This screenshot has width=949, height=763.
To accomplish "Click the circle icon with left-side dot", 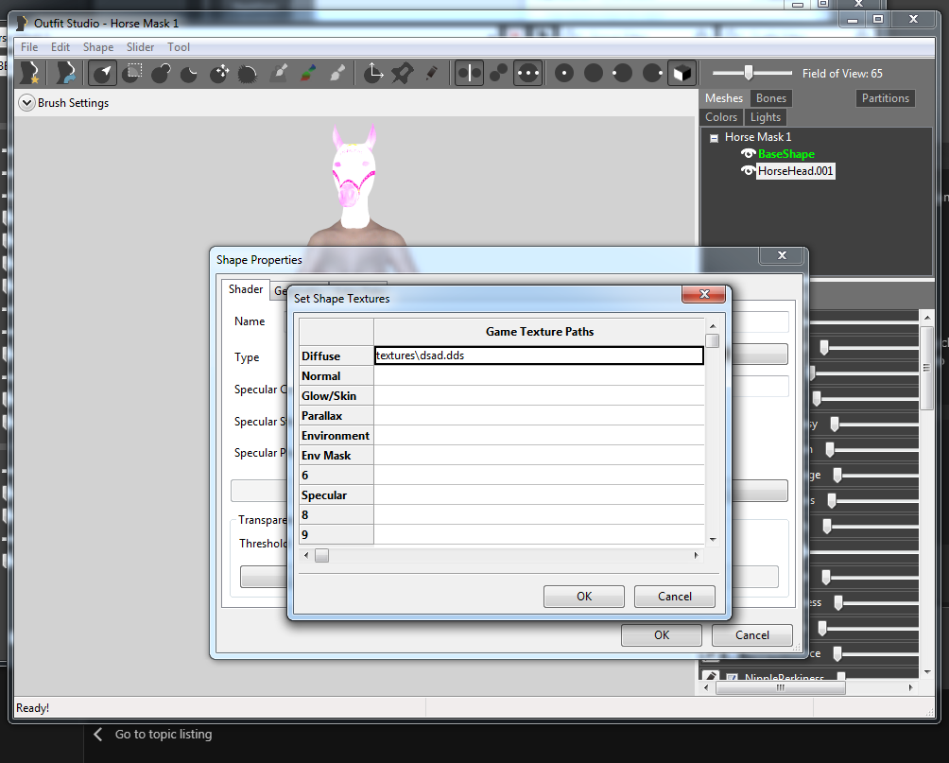I will click(x=622, y=73).
